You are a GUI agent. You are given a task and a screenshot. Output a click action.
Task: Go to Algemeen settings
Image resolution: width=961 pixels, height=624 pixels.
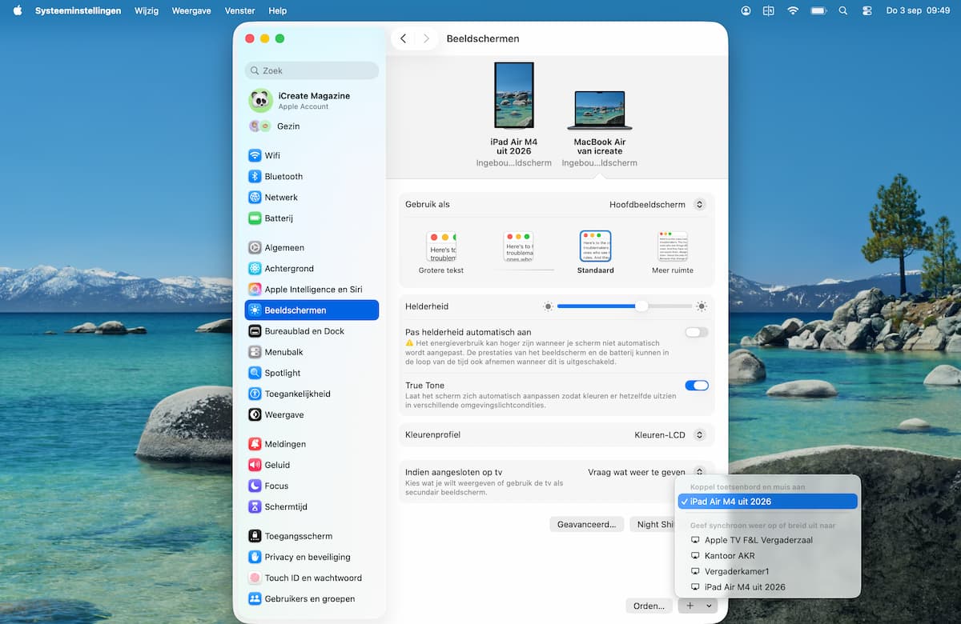click(x=312, y=247)
